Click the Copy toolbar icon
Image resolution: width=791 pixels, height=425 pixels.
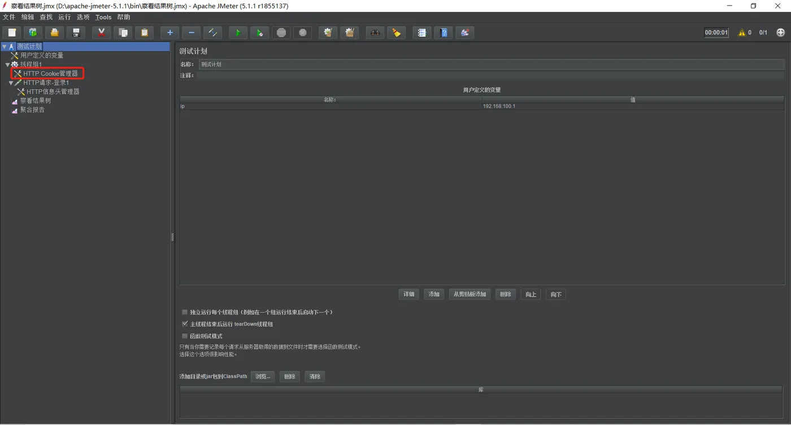tap(123, 33)
